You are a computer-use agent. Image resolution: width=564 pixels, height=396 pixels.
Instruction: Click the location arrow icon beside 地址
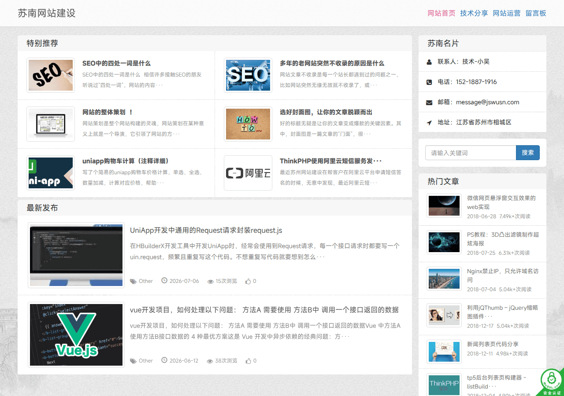[x=429, y=123]
